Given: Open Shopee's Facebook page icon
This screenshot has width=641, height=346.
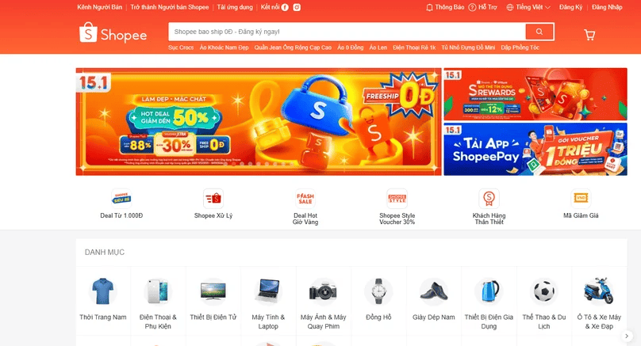Looking at the screenshot, I should click(285, 7).
